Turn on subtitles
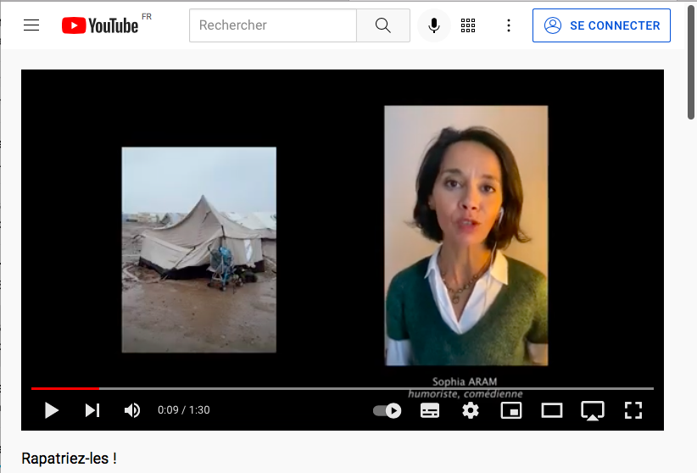 click(430, 410)
